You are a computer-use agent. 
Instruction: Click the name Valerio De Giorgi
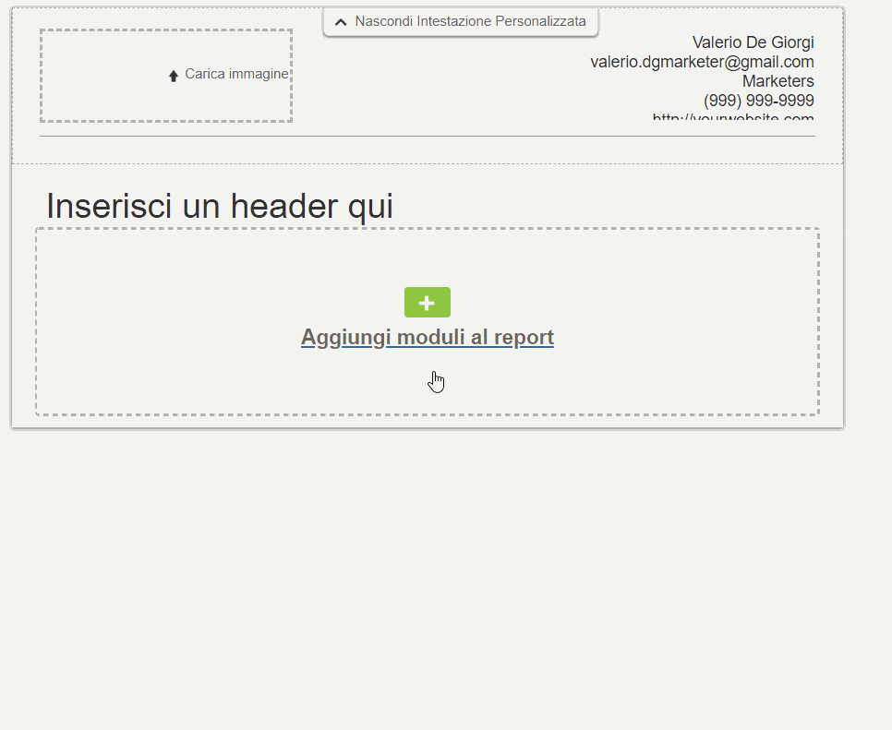point(753,42)
